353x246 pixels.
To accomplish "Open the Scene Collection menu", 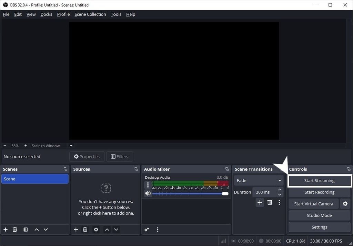I will pyautogui.click(x=90, y=14).
